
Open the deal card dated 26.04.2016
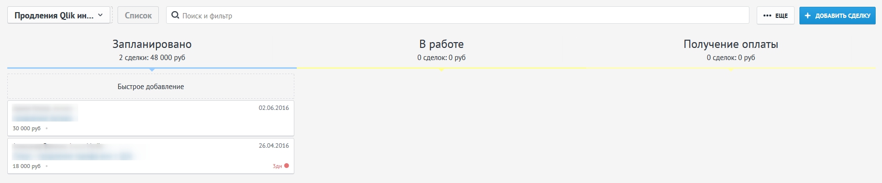[x=151, y=156]
